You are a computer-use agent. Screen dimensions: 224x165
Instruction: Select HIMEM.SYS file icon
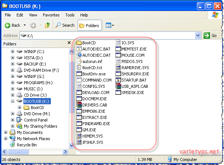point(79,136)
